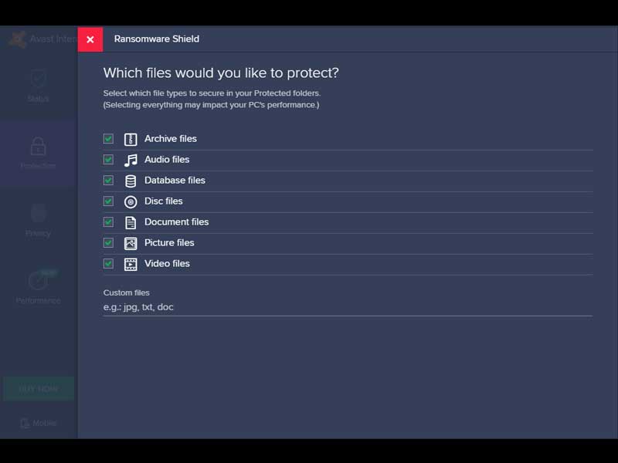
Task: Disable the Video files checkbox
Action: coord(108,264)
